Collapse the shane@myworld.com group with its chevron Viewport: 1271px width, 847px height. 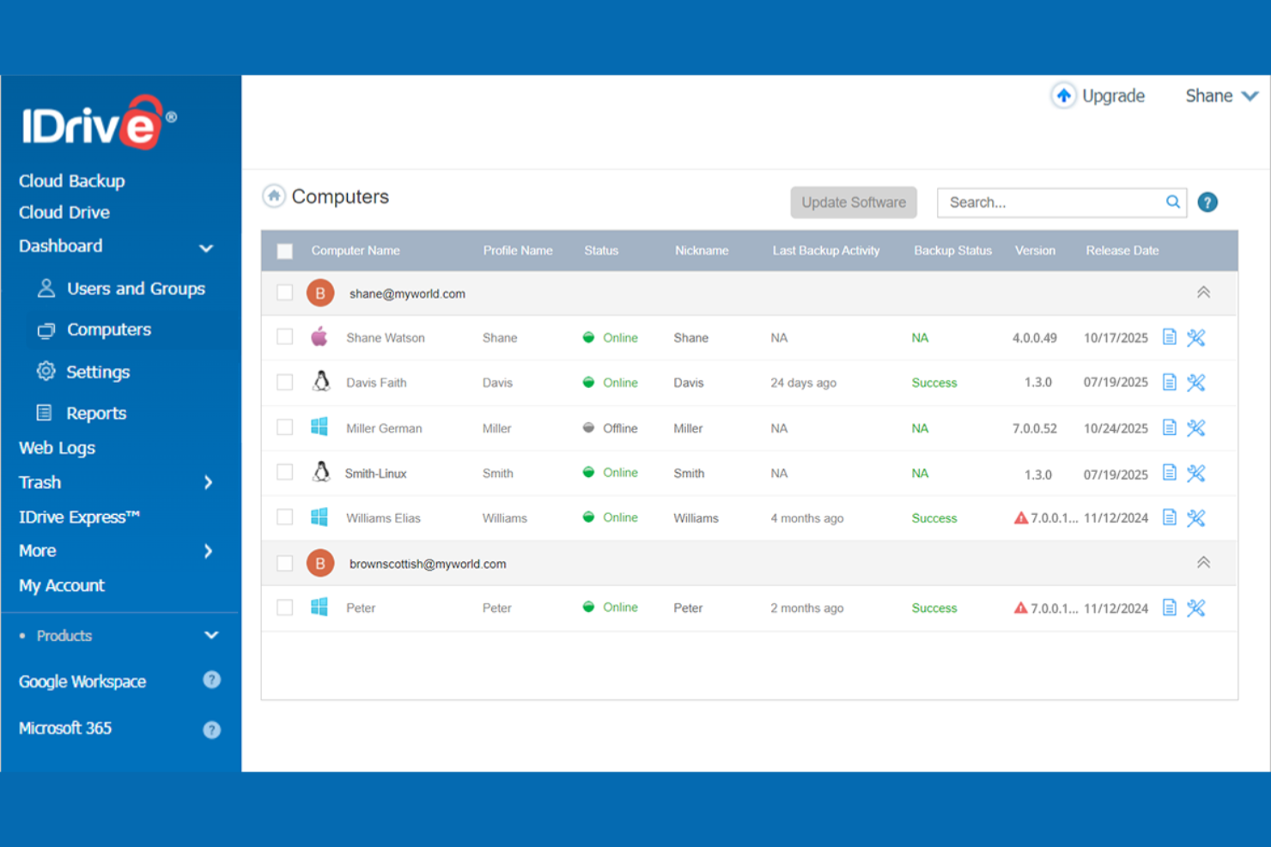coord(1202,292)
